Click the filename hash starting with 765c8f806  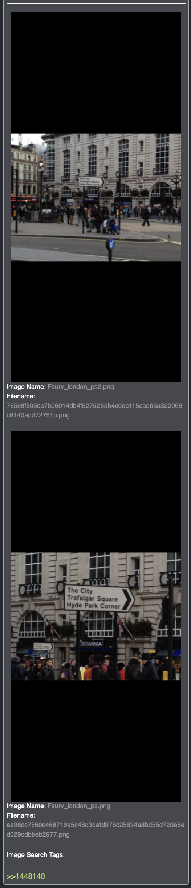point(94,410)
